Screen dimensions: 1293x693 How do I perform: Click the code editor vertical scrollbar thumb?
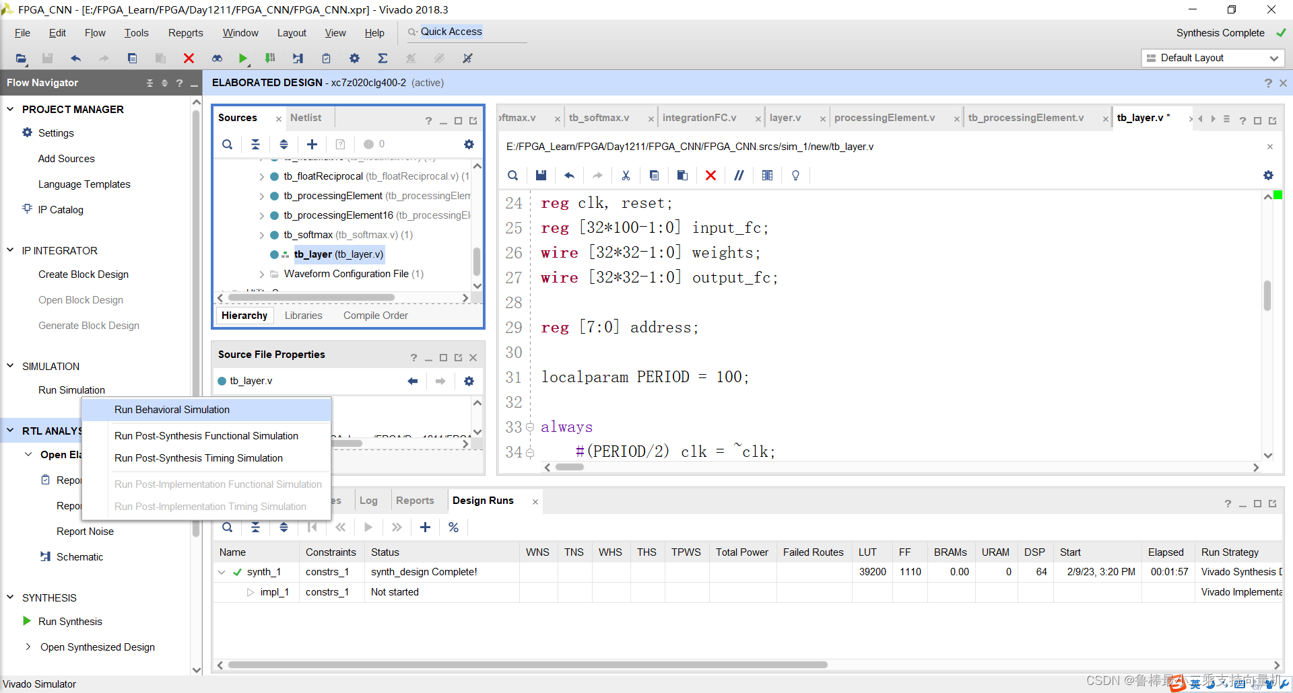pyautogui.click(x=1267, y=295)
